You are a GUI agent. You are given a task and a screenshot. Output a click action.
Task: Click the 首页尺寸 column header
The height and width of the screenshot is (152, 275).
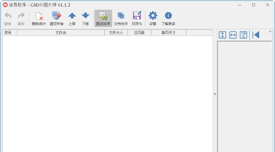coord(169,33)
